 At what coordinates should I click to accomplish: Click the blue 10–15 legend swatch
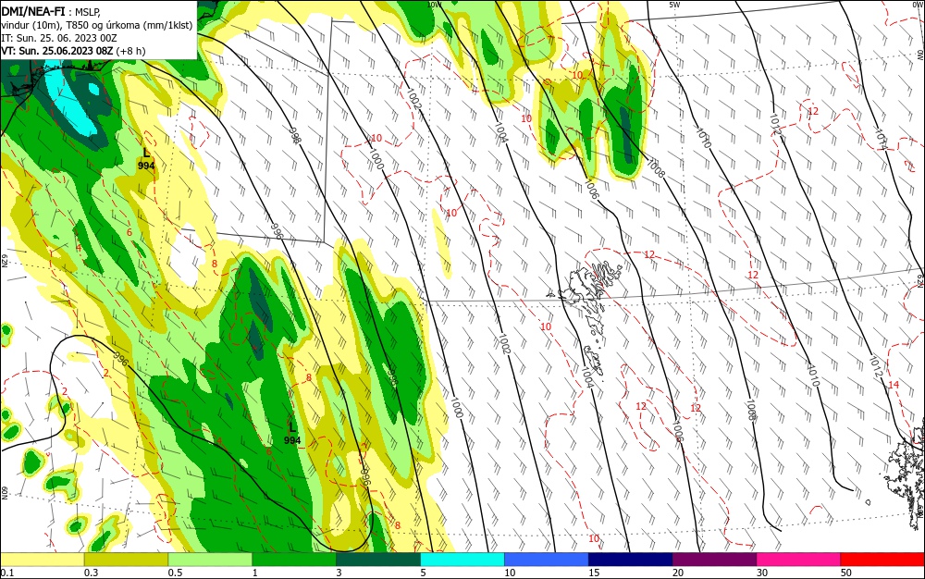[x=547, y=560]
